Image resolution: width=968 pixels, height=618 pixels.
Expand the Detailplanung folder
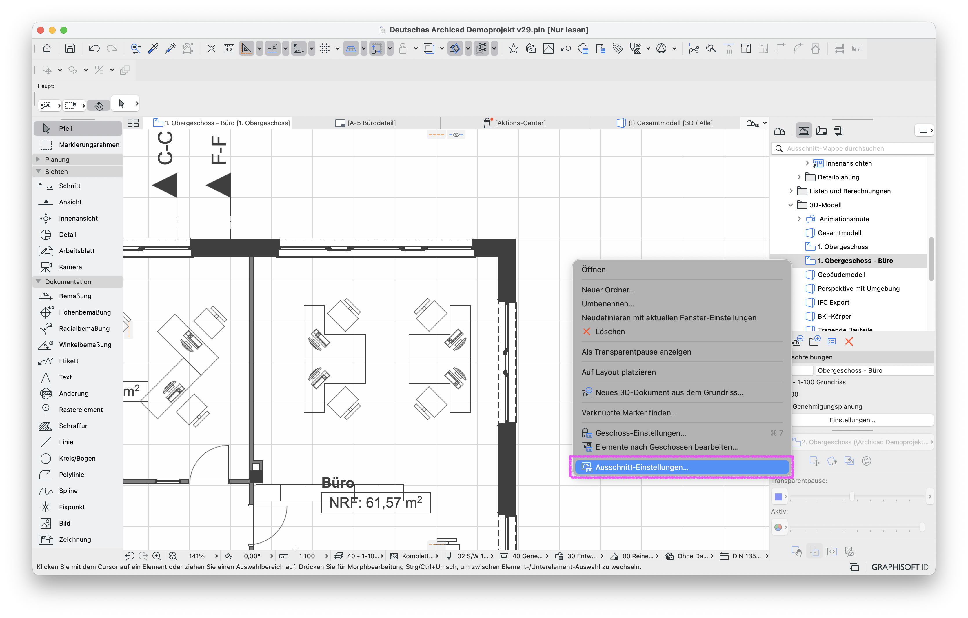799,177
